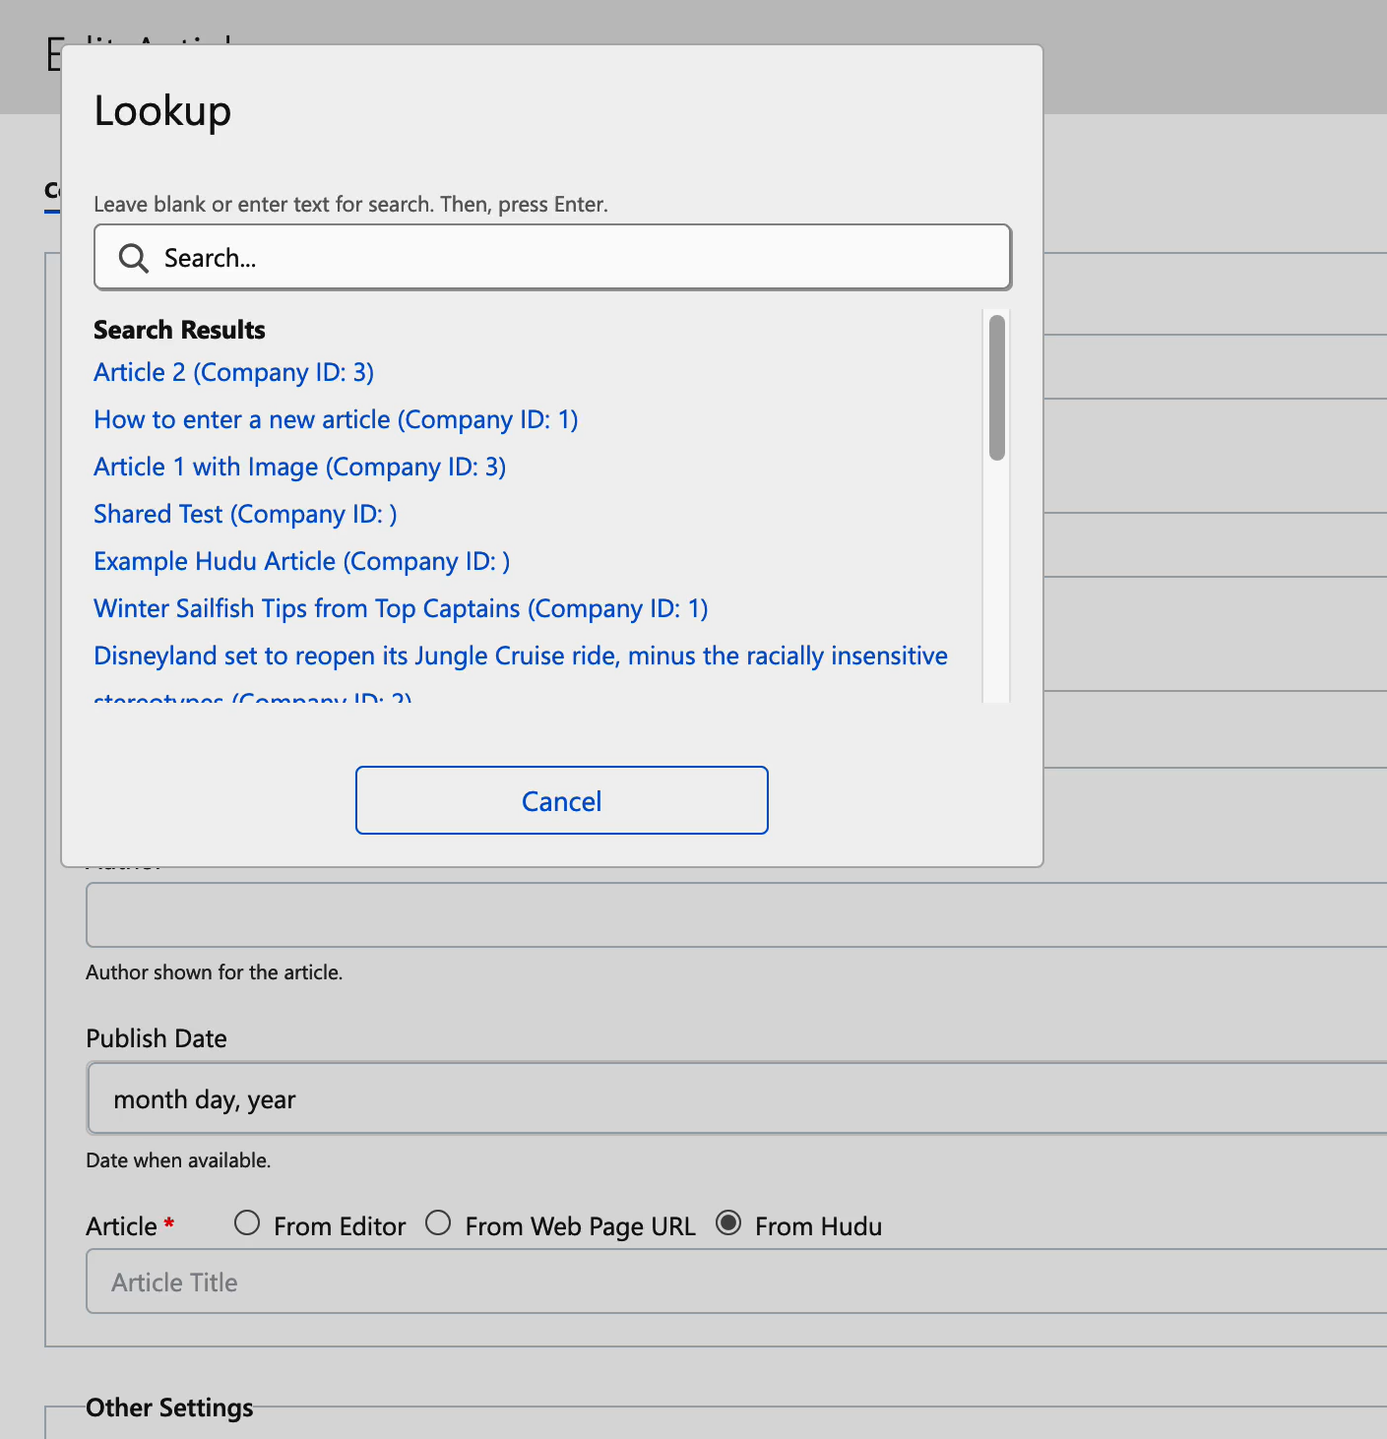Image resolution: width=1387 pixels, height=1439 pixels.
Task: Cancel the Lookup dialog
Action: click(560, 800)
